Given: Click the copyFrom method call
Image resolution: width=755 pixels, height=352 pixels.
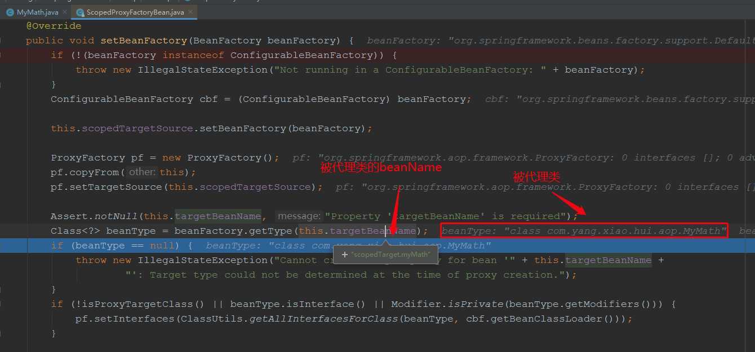Looking at the screenshot, I should coord(94,172).
